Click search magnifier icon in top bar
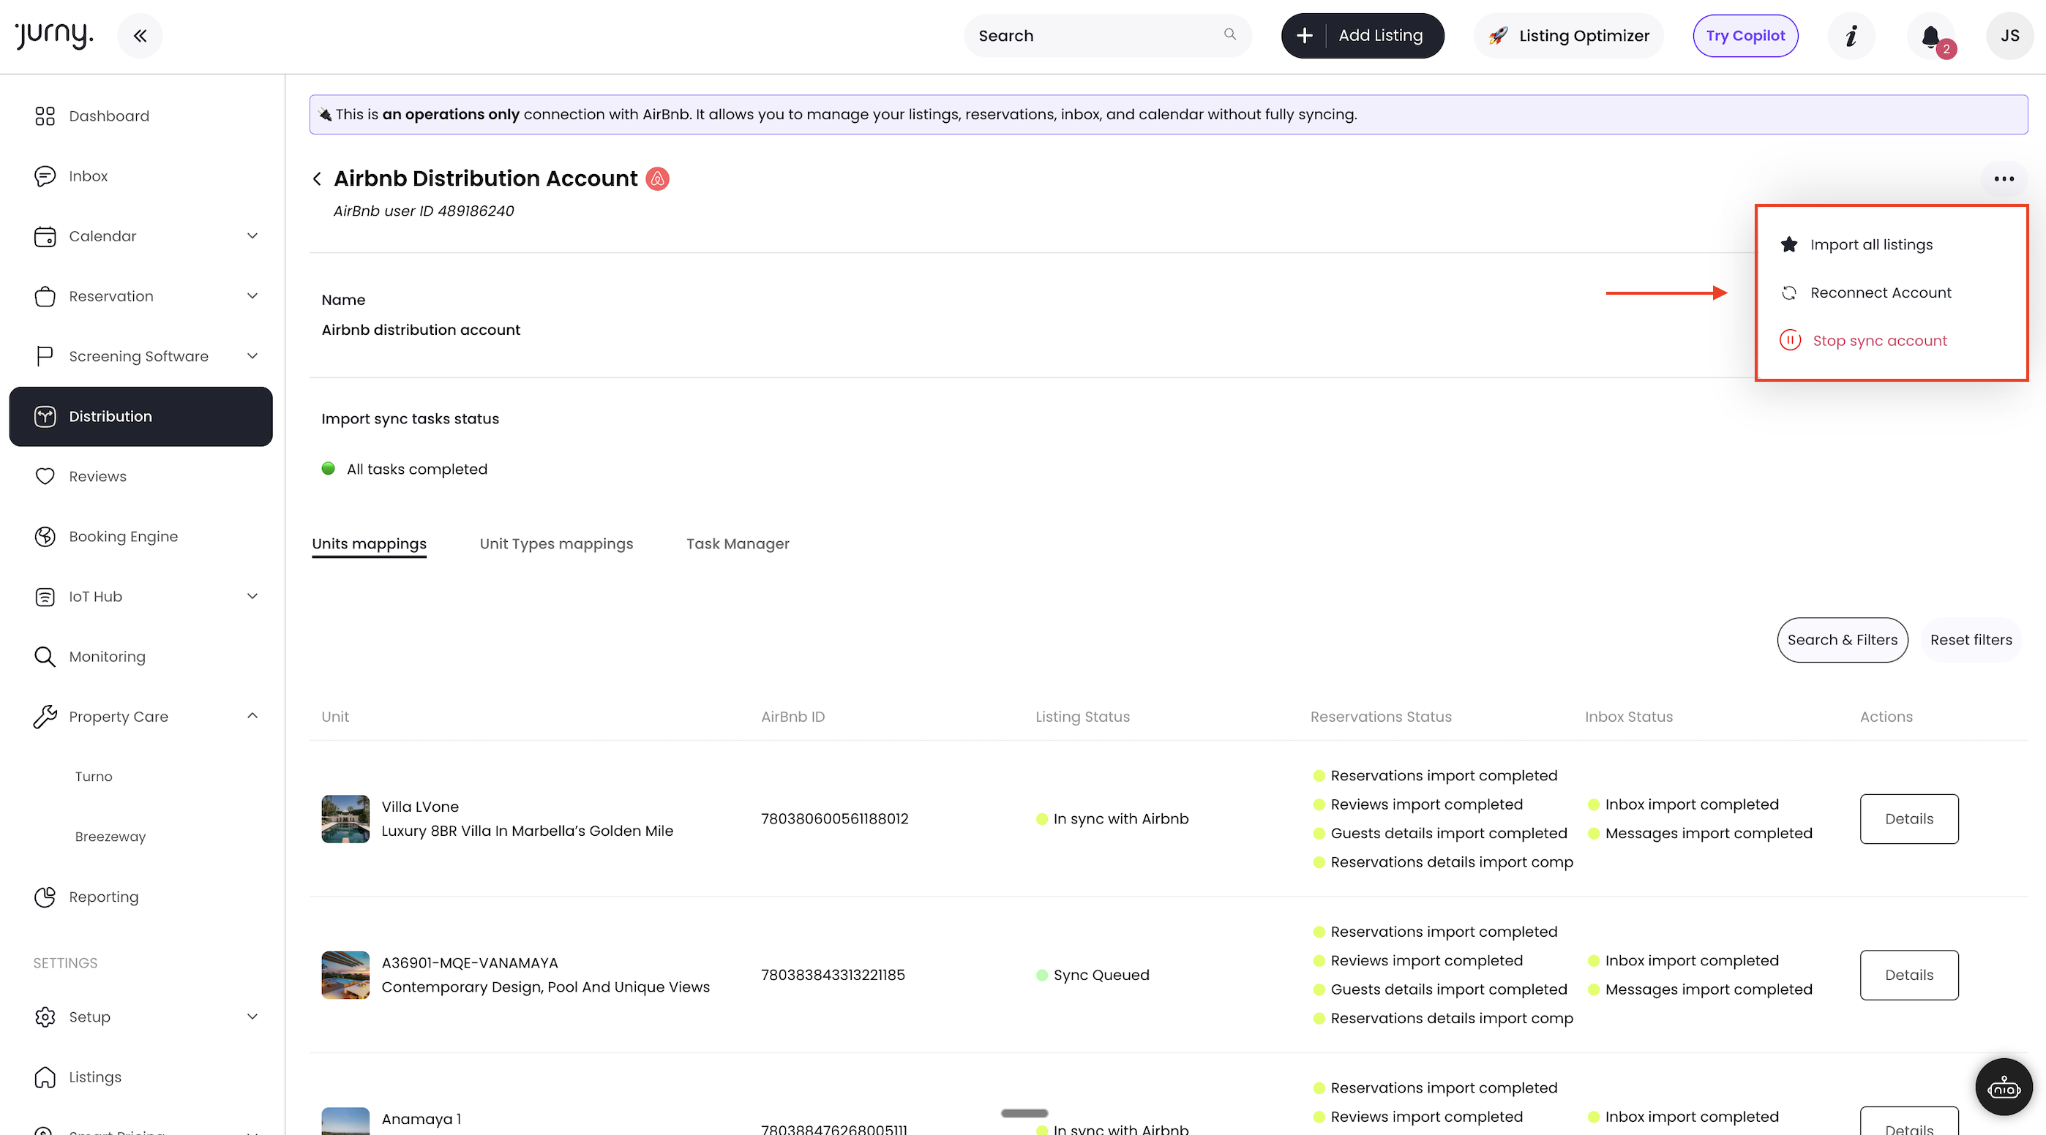This screenshot has width=2046, height=1135. 1229,35
